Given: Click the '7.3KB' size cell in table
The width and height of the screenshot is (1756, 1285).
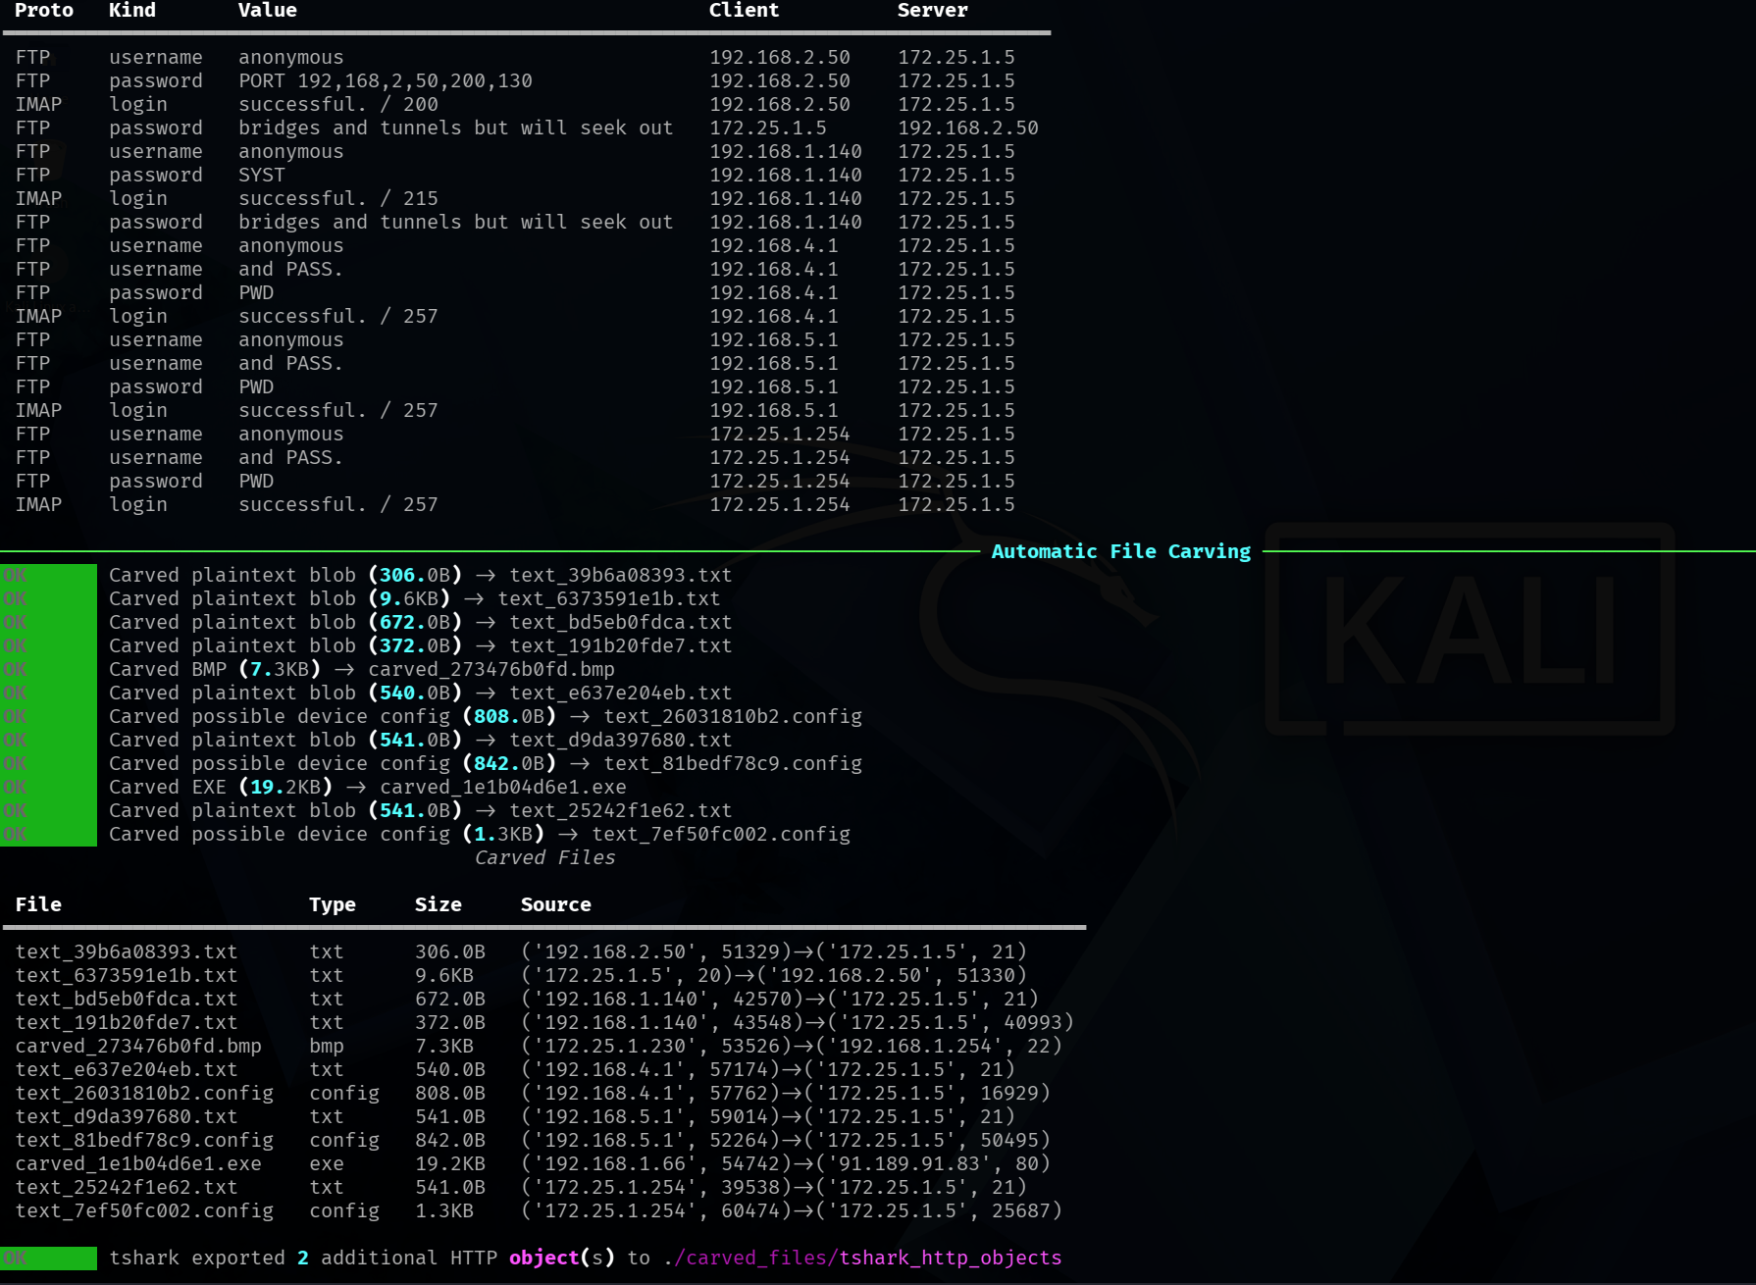Looking at the screenshot, I should tap(444, 1047).
